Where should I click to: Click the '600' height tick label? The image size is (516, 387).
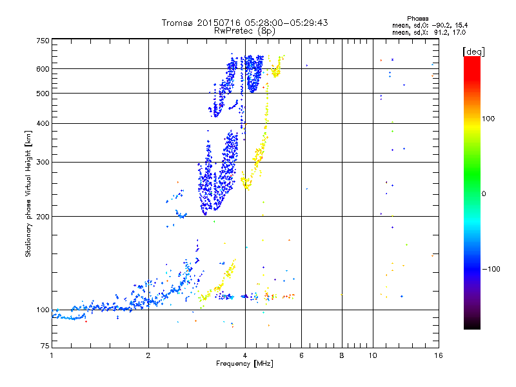click(43, 69)
